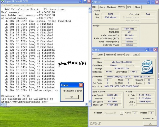Open SPD tab in lower CPU-Z window
The image size is (159, 127).
point(127,55)
